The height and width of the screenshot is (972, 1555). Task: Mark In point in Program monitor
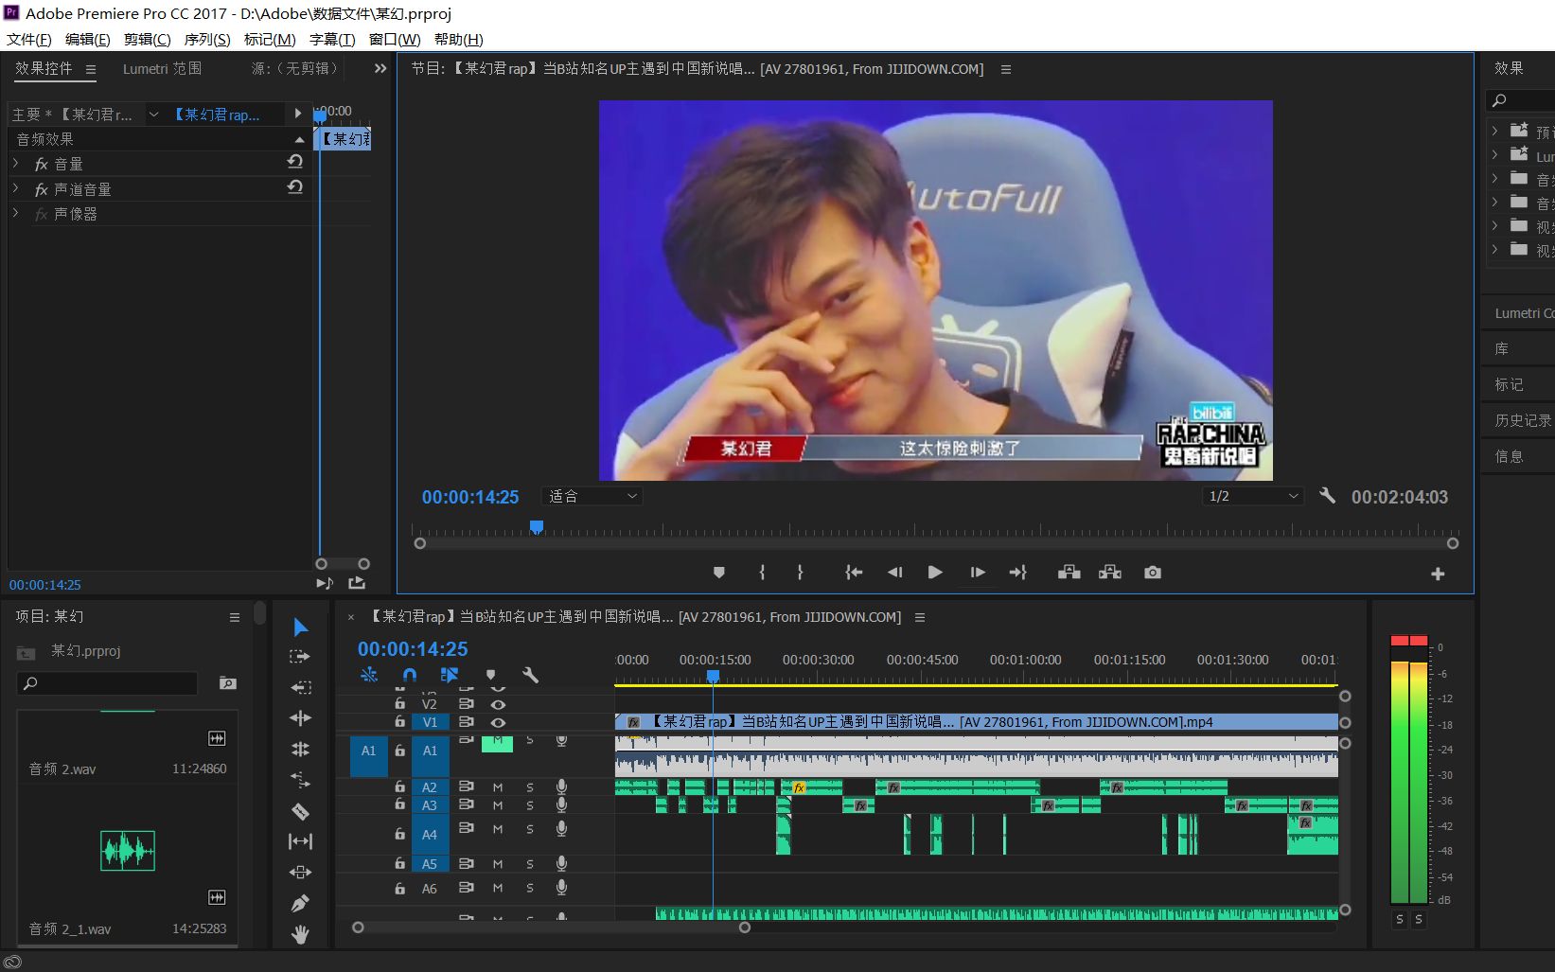coord(762,573)
